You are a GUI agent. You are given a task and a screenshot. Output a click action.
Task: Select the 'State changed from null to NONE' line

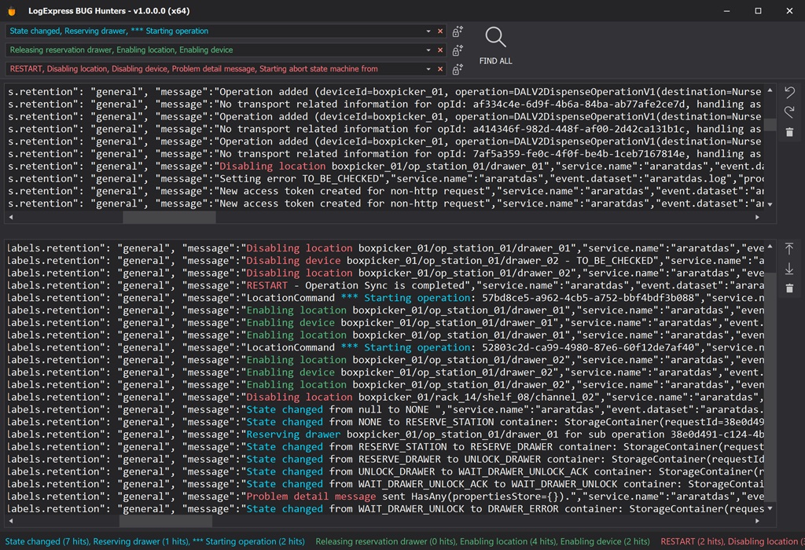click(x=385, y=410)
